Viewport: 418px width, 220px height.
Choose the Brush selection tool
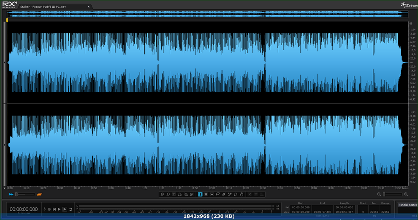click(224, 194)
